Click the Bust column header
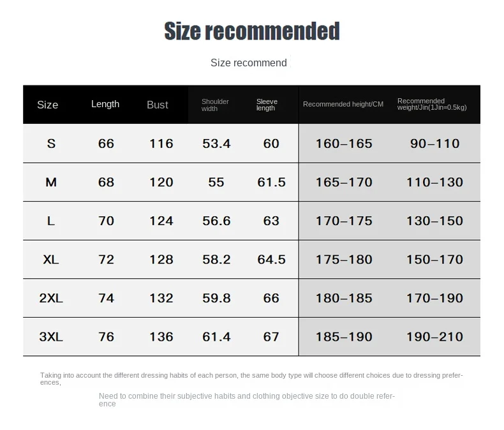Screen dimensions: 504x430 [158, 105]
